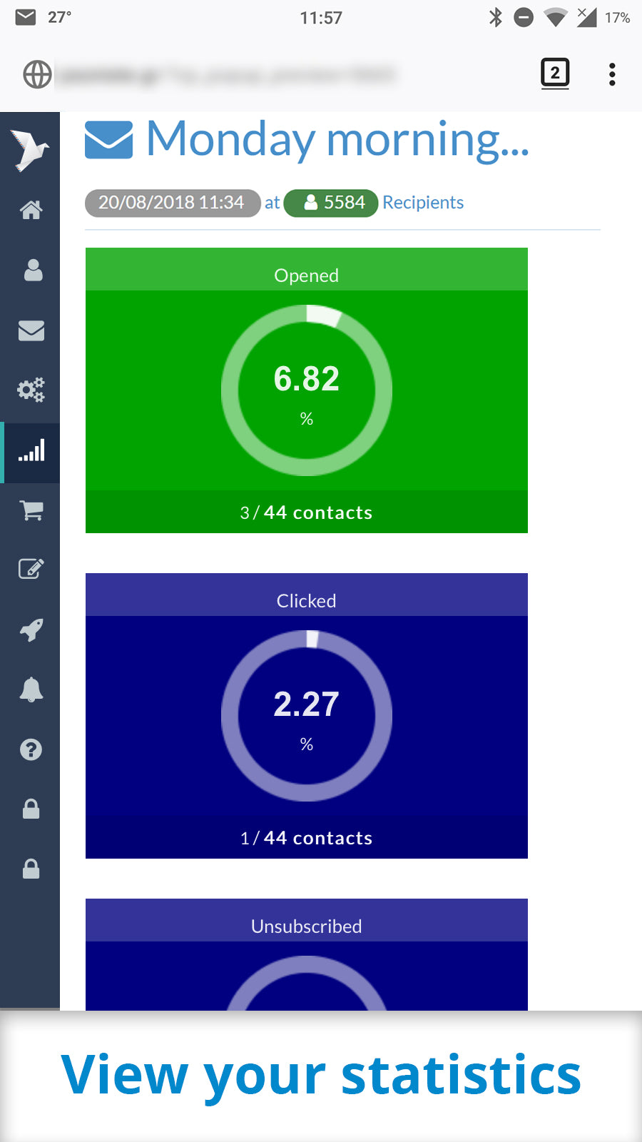Open Campaigns using the envelope sidebar icon

click(31, 330)
